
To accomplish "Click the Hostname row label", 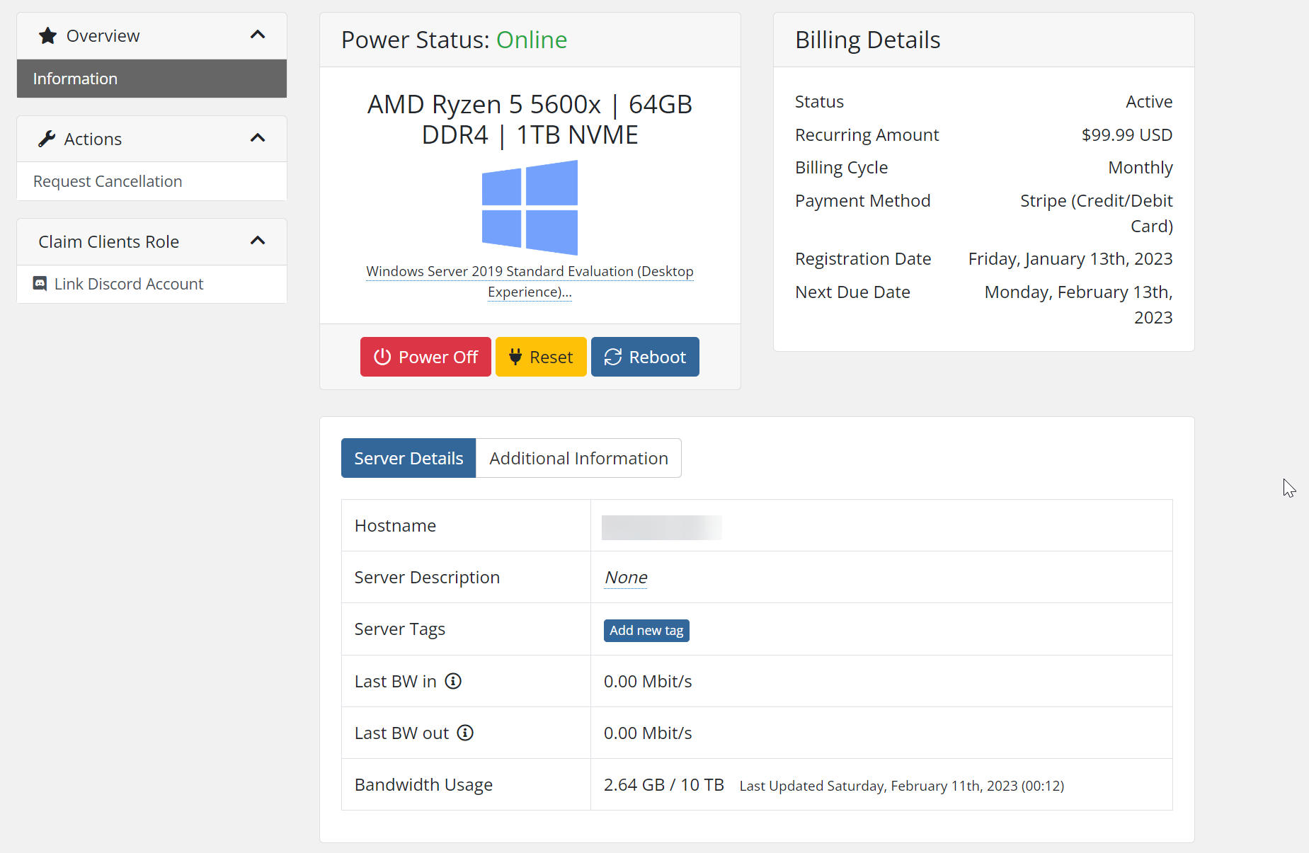I will point(395,525).
